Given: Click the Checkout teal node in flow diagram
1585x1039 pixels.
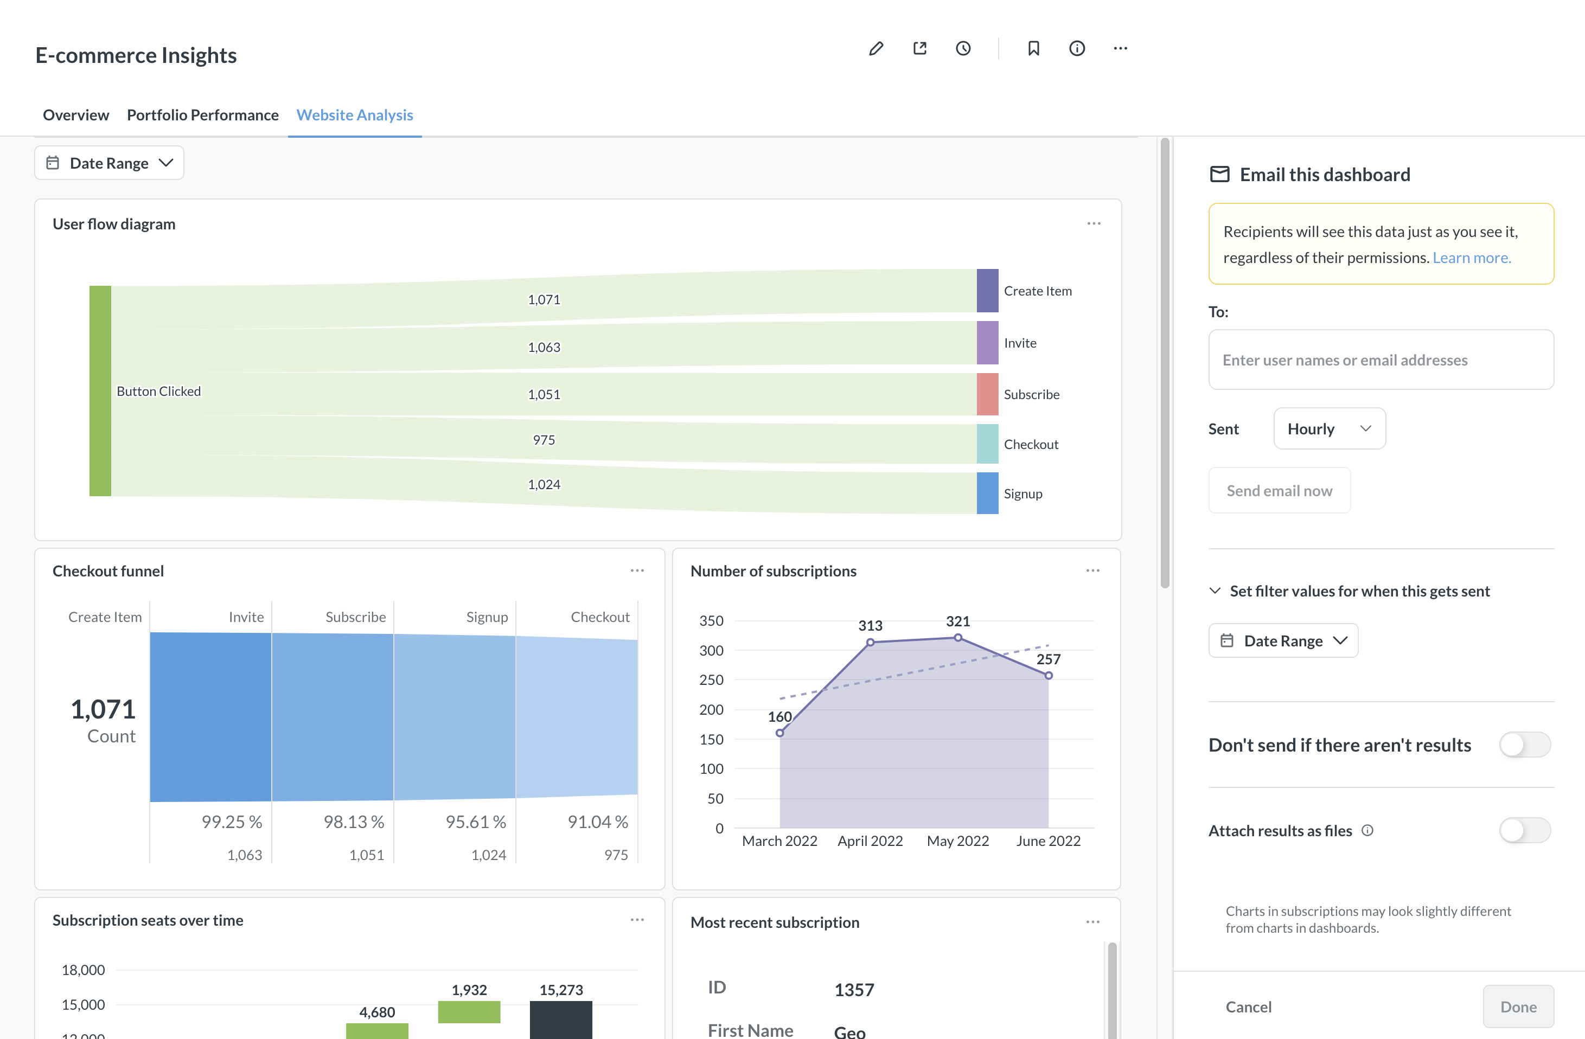Looking at the screenshot, I should (x=988, y=444).
